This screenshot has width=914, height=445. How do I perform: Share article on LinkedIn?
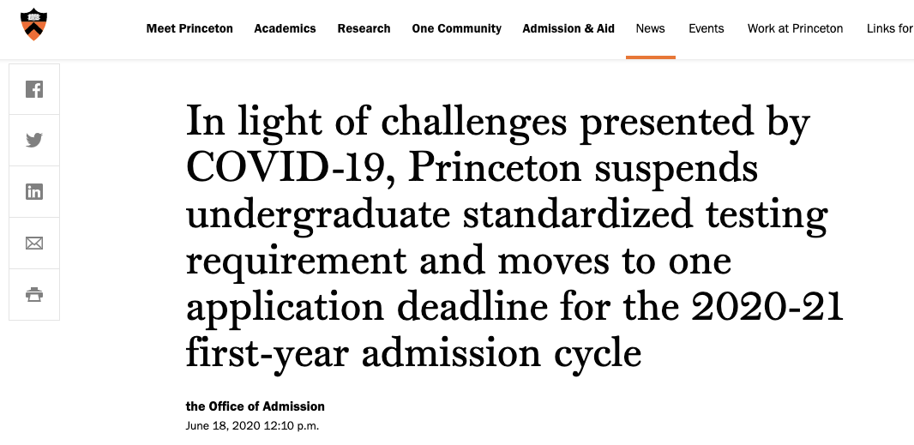[34, 192]
